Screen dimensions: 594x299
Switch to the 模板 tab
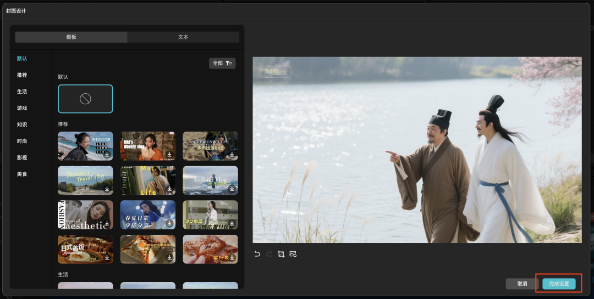tap(71, 37)
